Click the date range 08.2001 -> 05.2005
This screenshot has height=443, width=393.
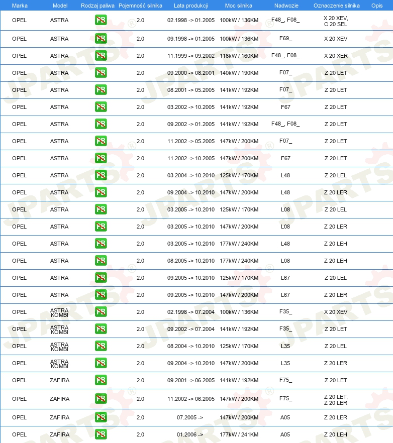[x=191, y=90]
